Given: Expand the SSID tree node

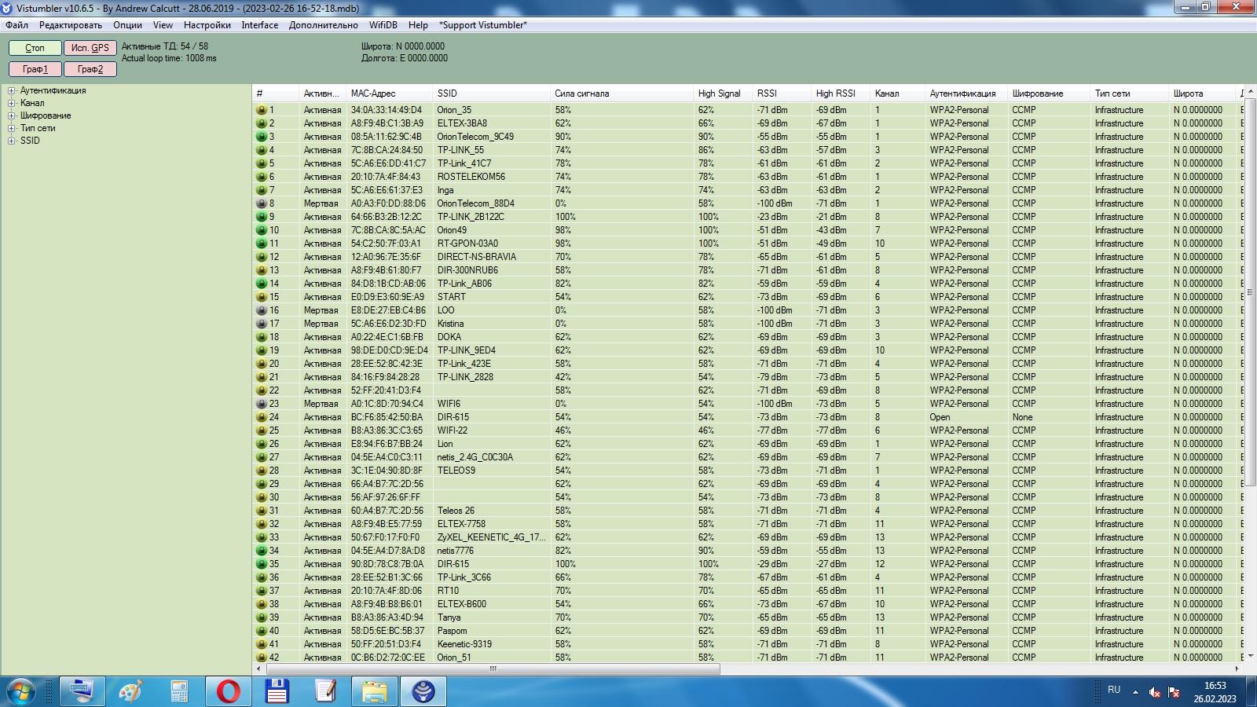Looking at the screenshot, I should coord(12,141).
